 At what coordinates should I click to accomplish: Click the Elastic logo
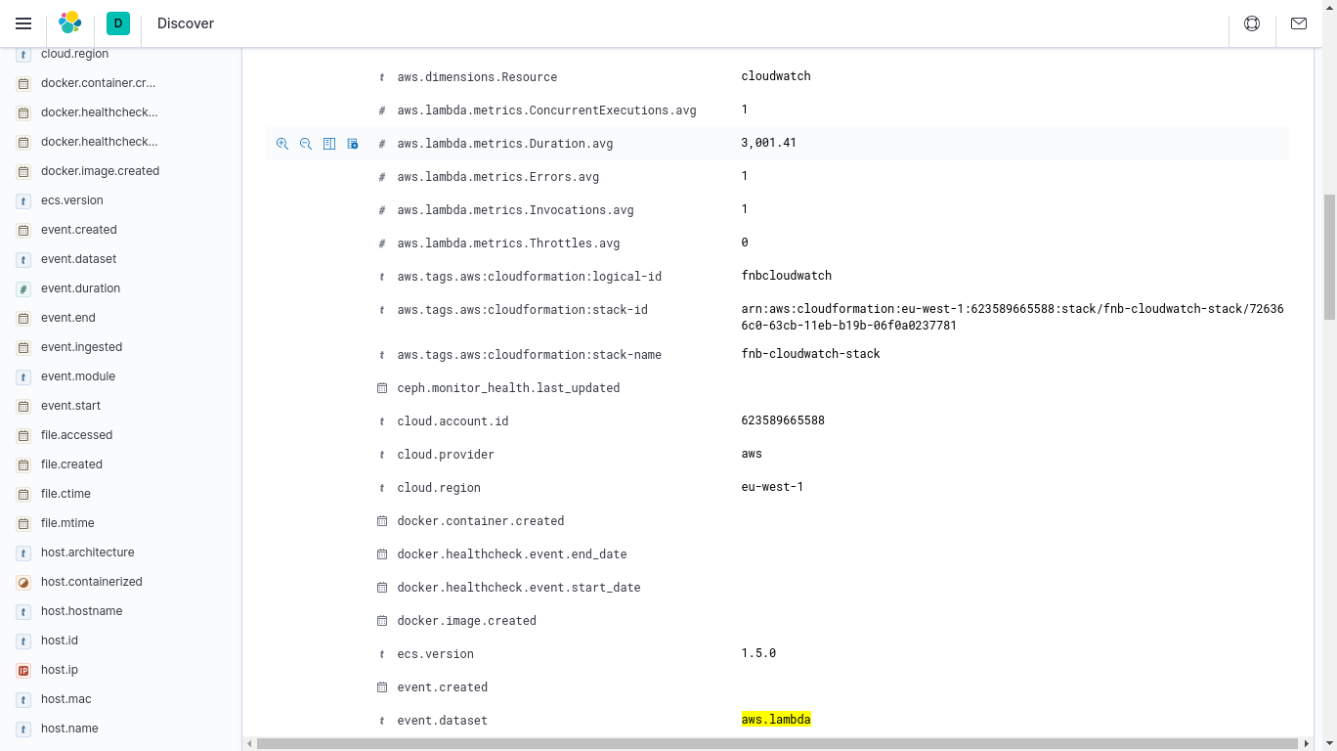click(x=70, y=23)
